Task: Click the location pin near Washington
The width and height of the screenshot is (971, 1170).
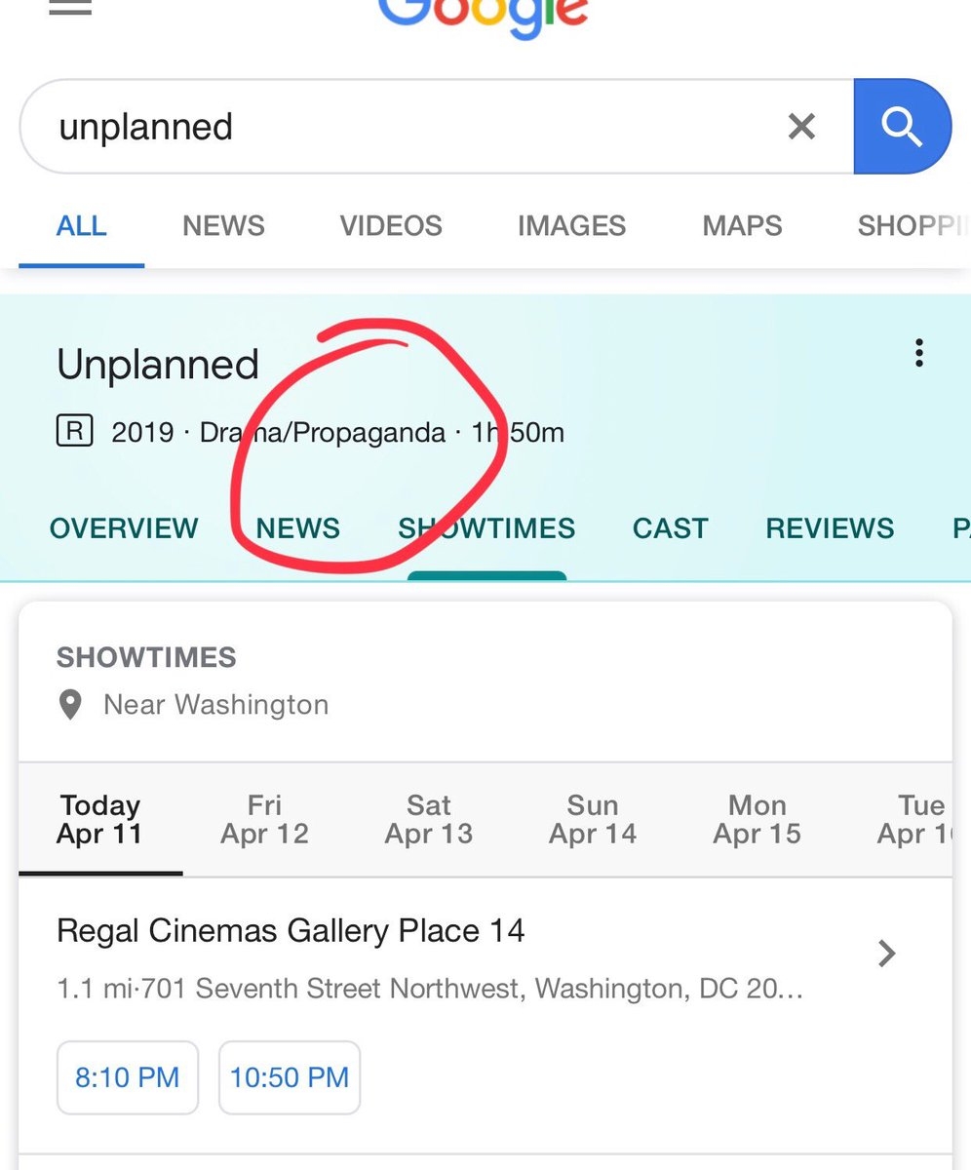Action: [x=71, y=705]
